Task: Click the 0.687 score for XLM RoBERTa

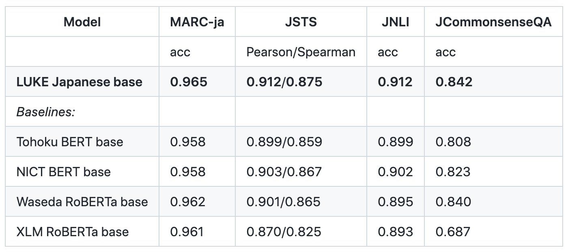Action: click(453, 232)
